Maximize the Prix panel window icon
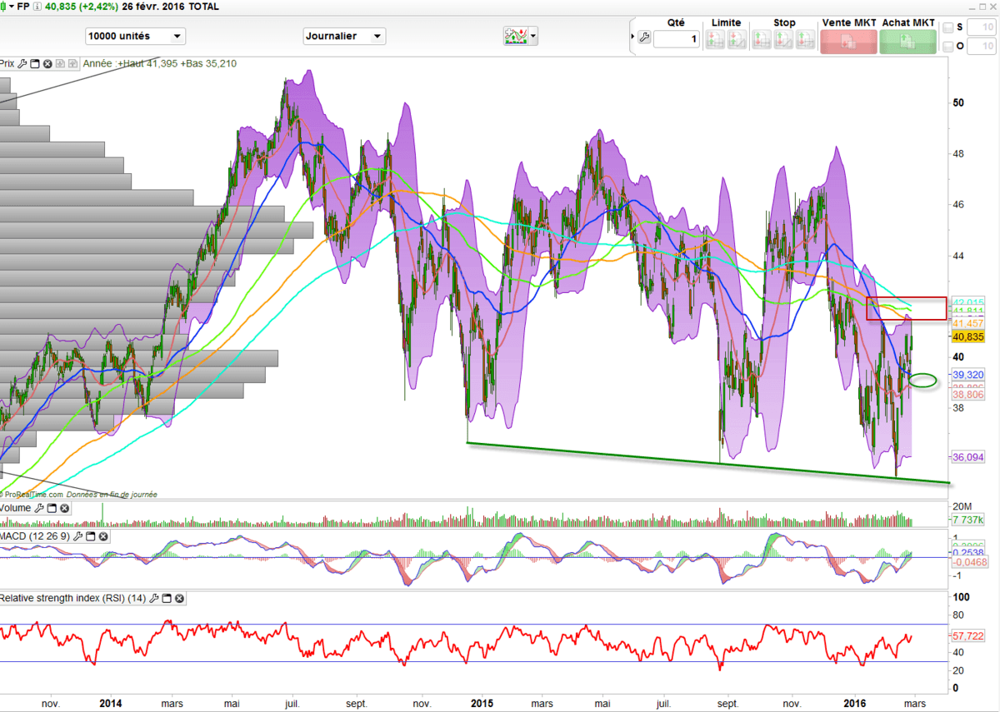 coord(35,63)
